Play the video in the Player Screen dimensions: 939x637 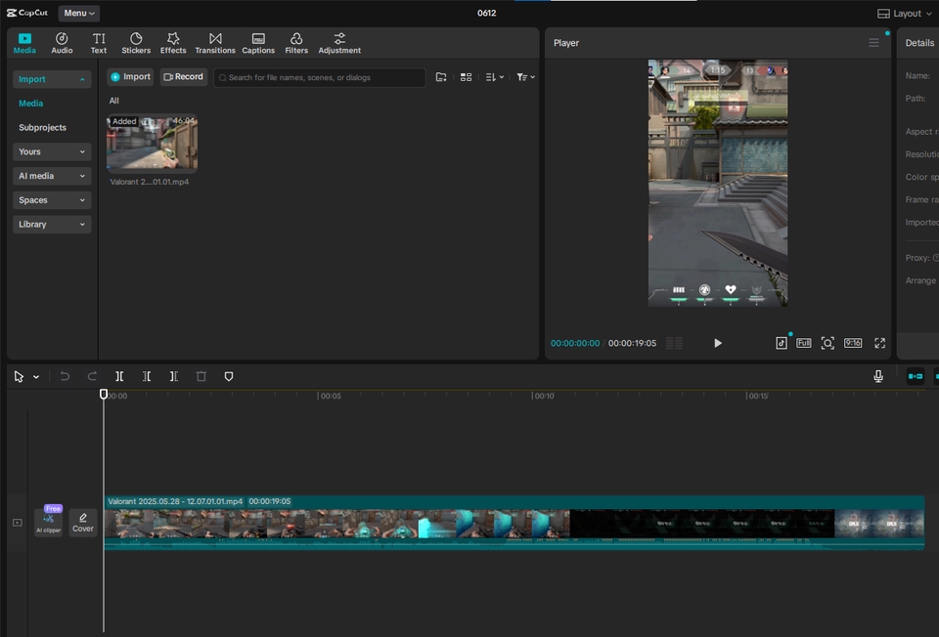[x=718, y=343]
